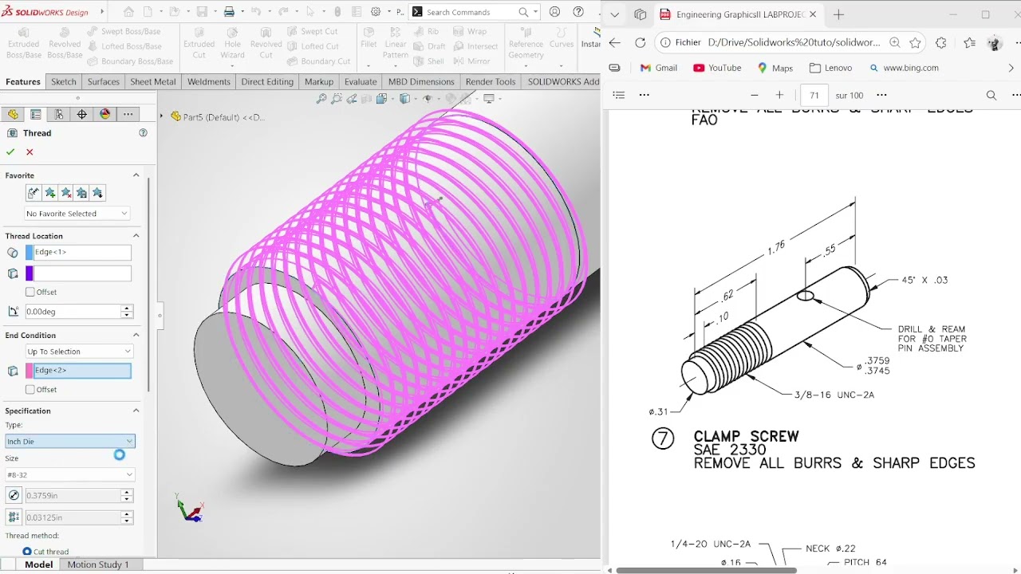Collapse the Thread Location section
Viewport: 1021px width, 574px height.
point(136,236)
